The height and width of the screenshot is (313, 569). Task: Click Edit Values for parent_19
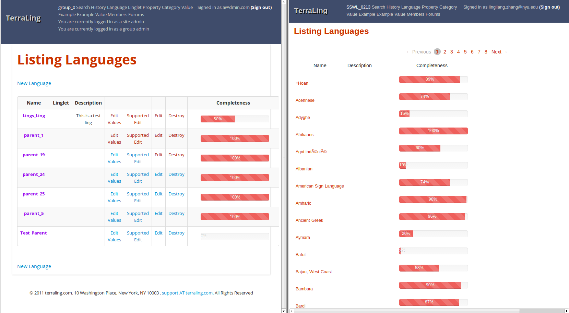[114, 158]
